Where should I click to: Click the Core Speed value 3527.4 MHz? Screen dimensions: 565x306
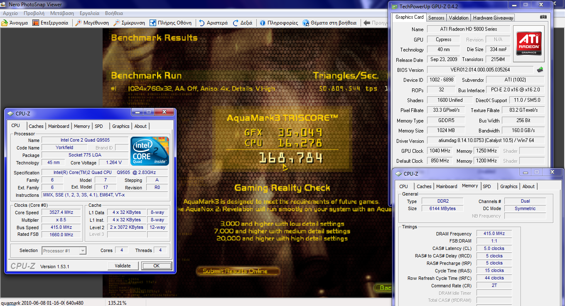(61, 212)
